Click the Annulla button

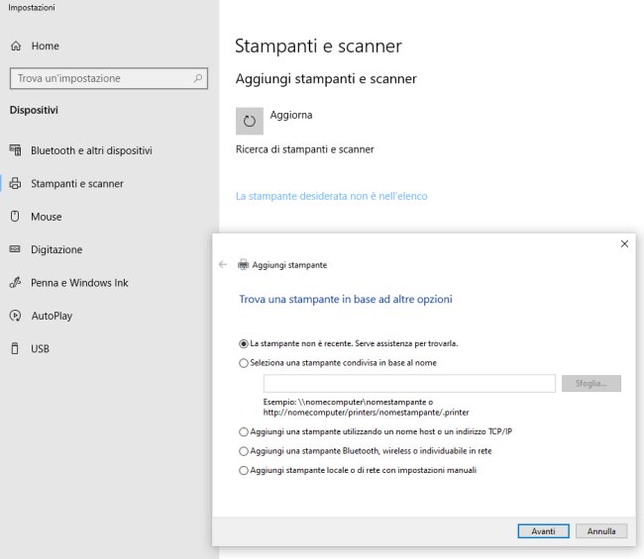point(601,531)
